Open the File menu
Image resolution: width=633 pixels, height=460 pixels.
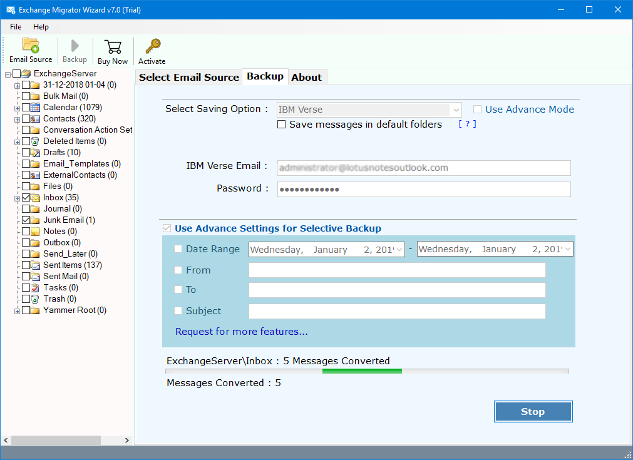tap(16, 27)
